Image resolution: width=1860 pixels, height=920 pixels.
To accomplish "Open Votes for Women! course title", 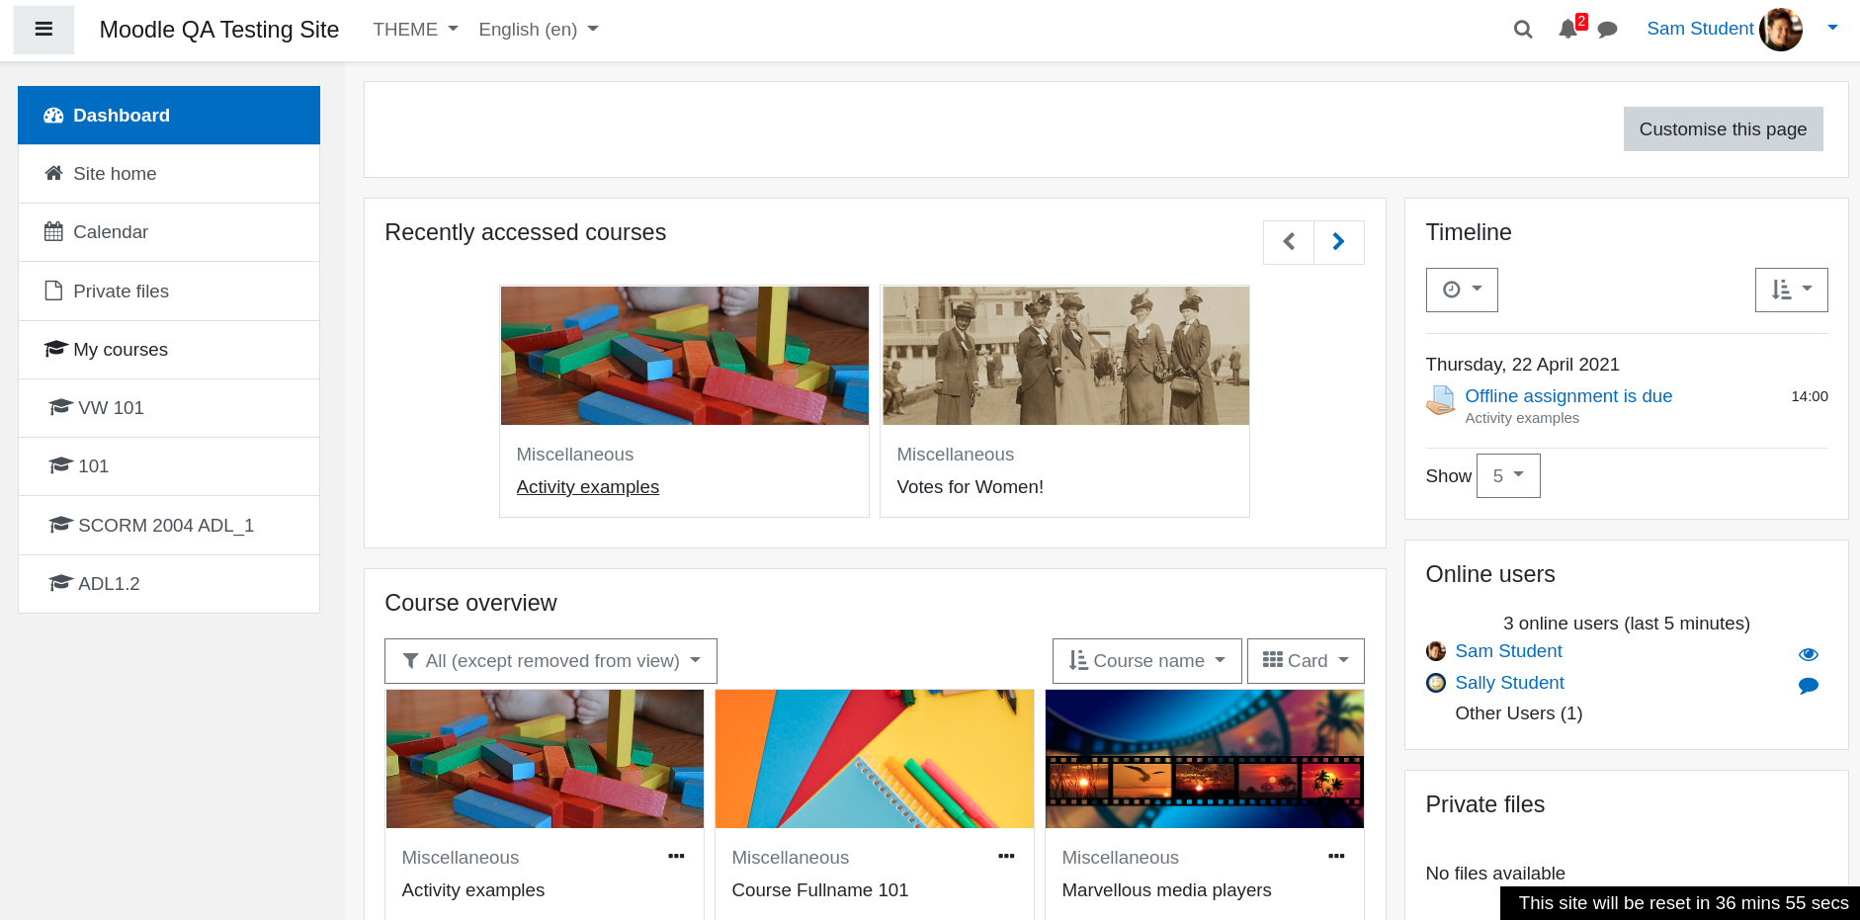I will click(970, 487).
